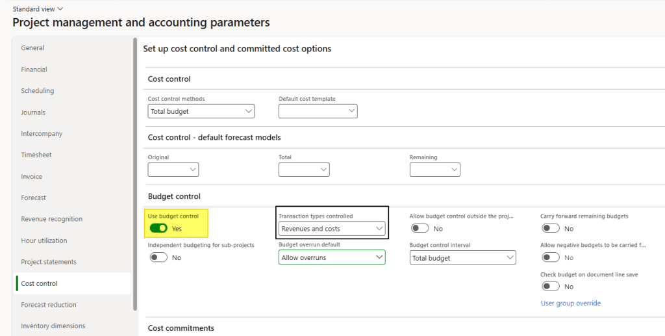The height and width of the screenshot is (336, 665).
Task: Turn off the Use budget control toggle
Action: (x=158, y=228)
